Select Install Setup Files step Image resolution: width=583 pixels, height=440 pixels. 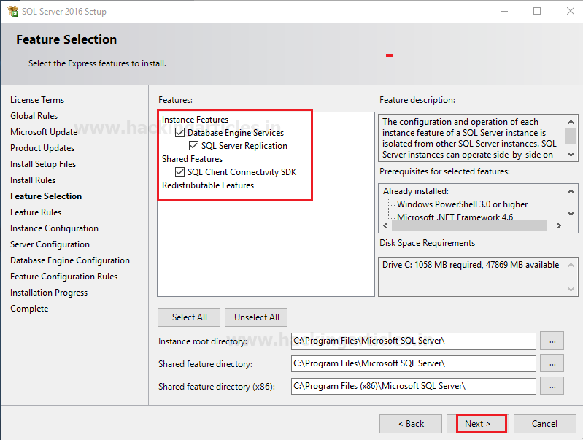pos(43,163)
